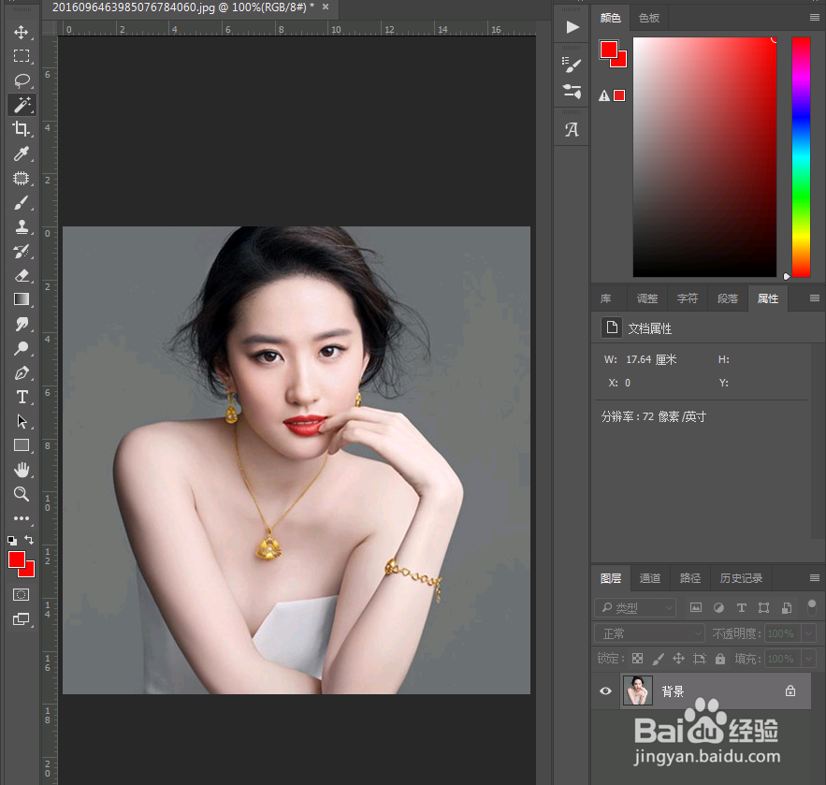Screen dimensions: 826x785
Task: Select the Clone Stamp tool
Action: pos(22,226)
